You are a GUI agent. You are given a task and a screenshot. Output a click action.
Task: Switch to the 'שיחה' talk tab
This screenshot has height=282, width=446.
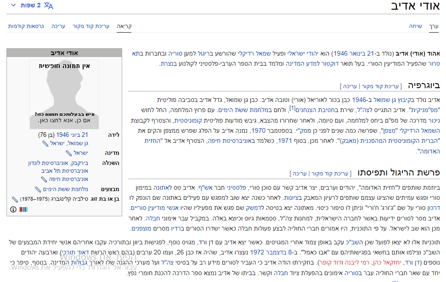pos(415,26)
